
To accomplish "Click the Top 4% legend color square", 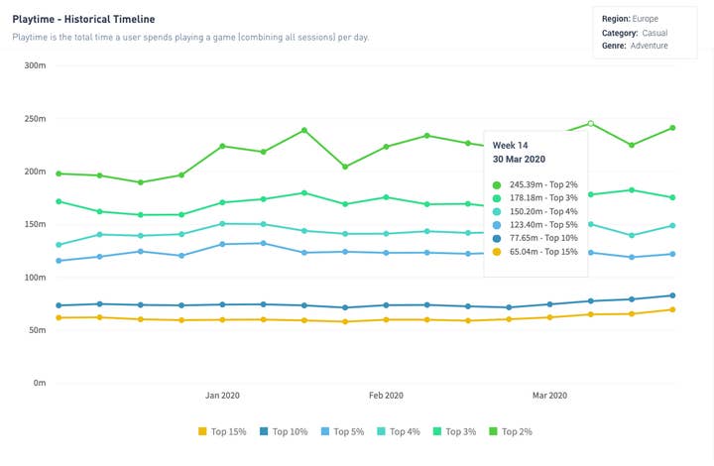I will pos(381,431).
